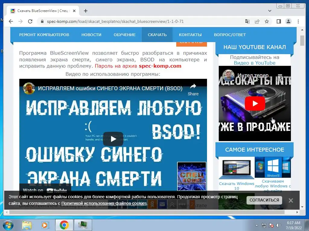Open the Chrome three-dot menu
This screenshot has height=231, width=309.
pyautogui.click(x=298, y=21)
